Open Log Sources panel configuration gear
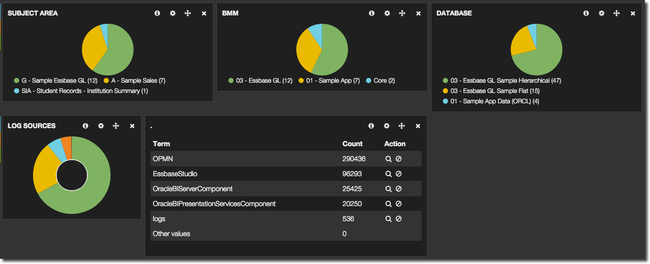 [x=101, y=126]
